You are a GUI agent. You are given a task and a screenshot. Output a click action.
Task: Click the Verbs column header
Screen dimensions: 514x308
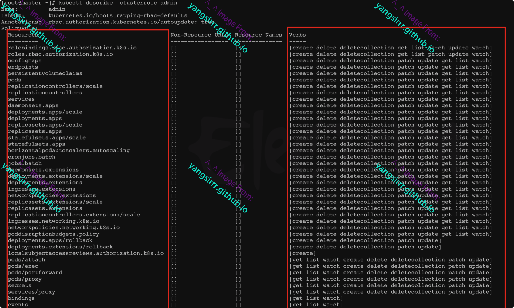pyautogui.click(x=297, y=35)
